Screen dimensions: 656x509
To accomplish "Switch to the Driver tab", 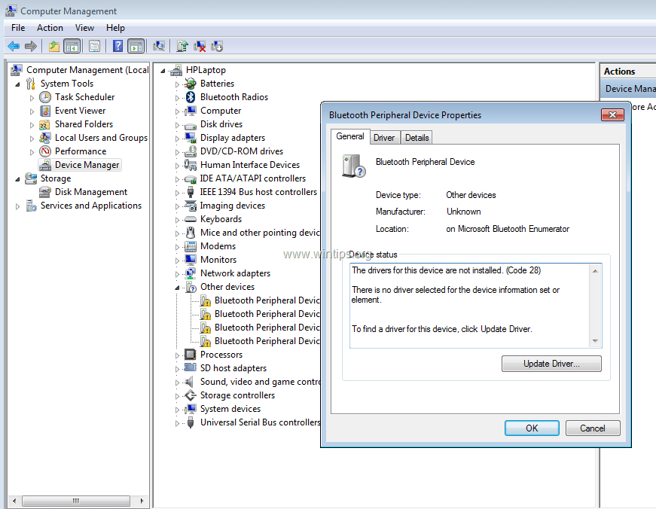I will click(x=385, y=137).
